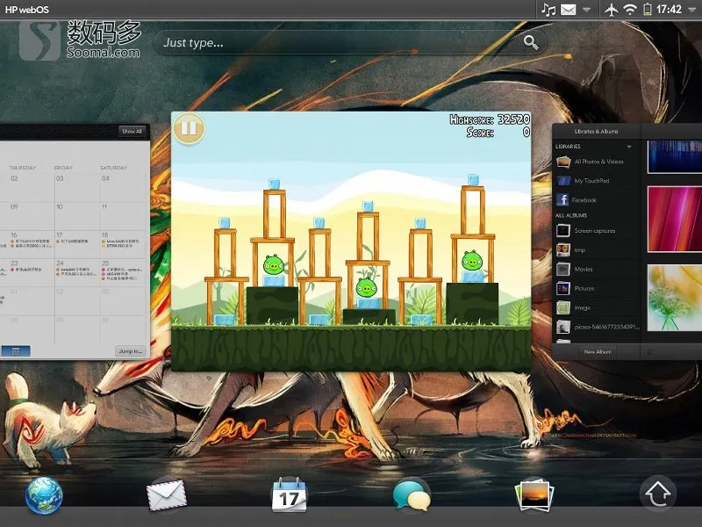Open the HP webOS application menu
Screen dimensions: 702x527
point(27,10)
